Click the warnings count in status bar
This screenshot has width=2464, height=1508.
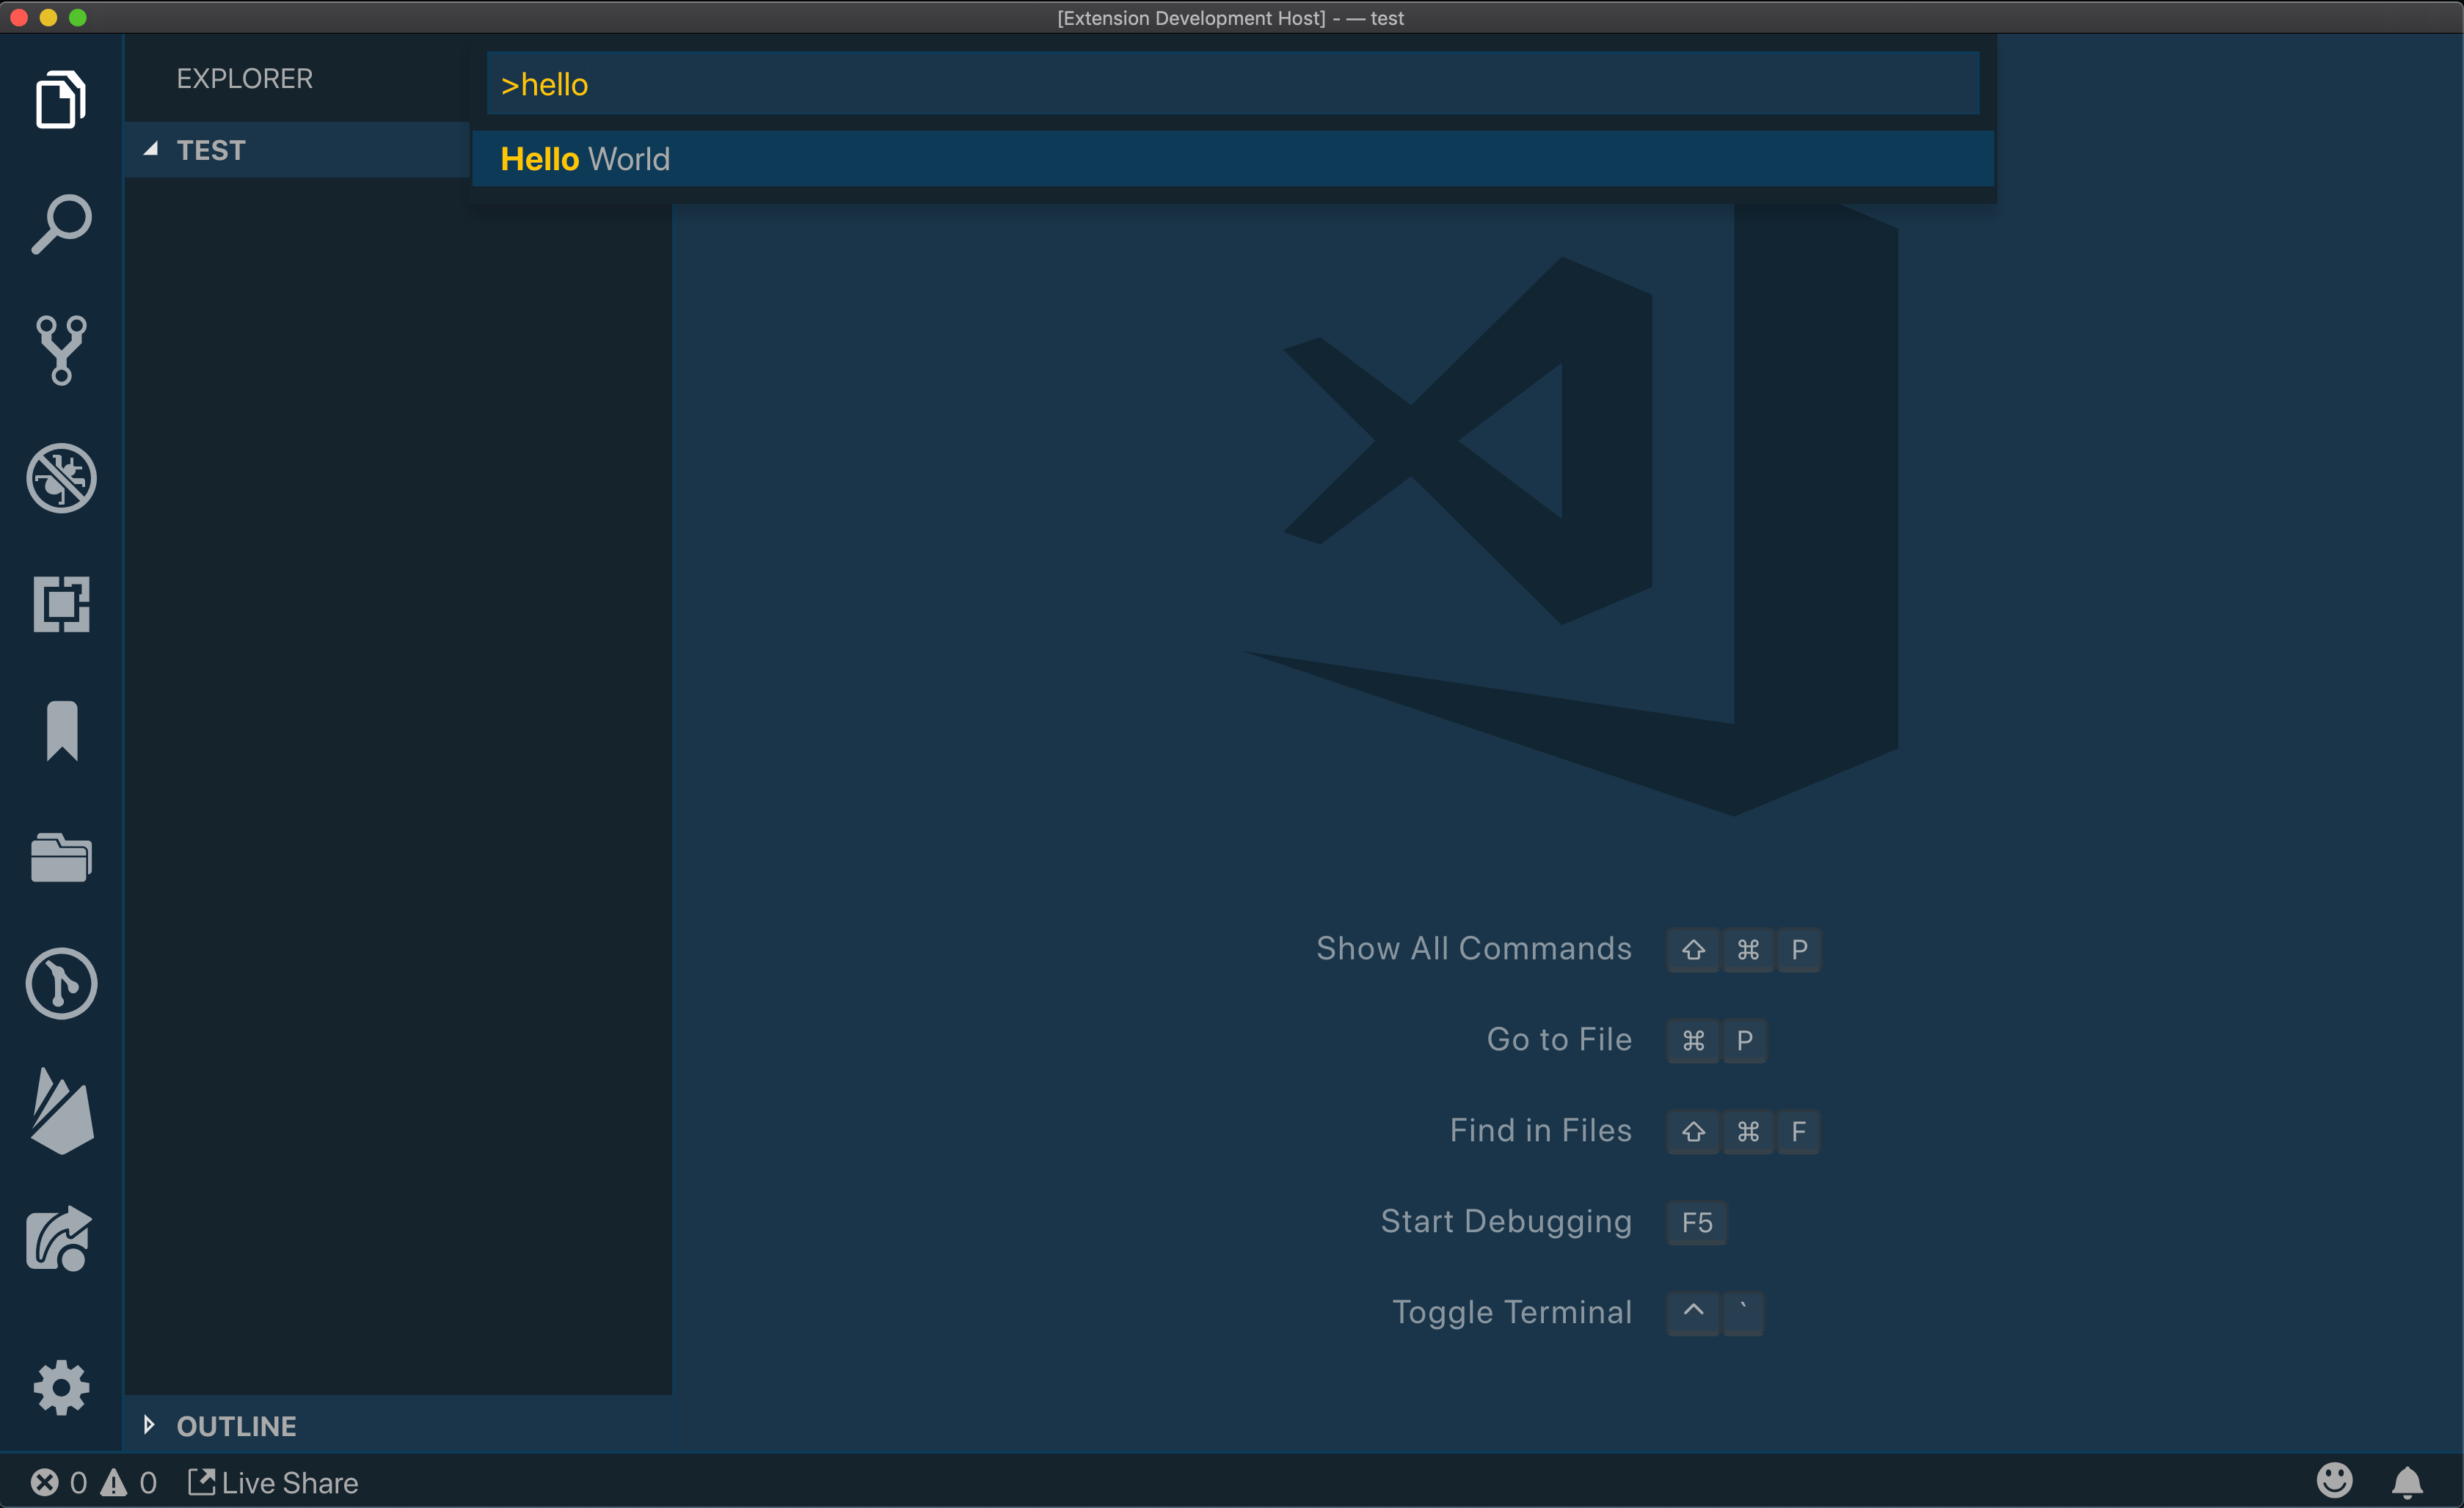[x=128, y=1482]
